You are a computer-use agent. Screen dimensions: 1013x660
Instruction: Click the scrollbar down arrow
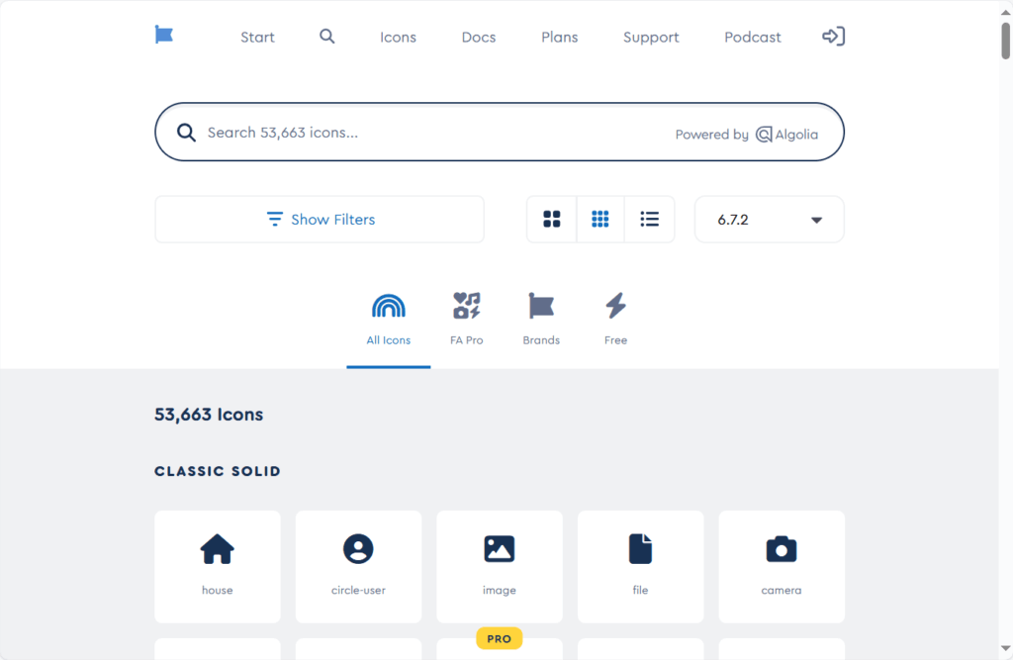point(1006,648)
